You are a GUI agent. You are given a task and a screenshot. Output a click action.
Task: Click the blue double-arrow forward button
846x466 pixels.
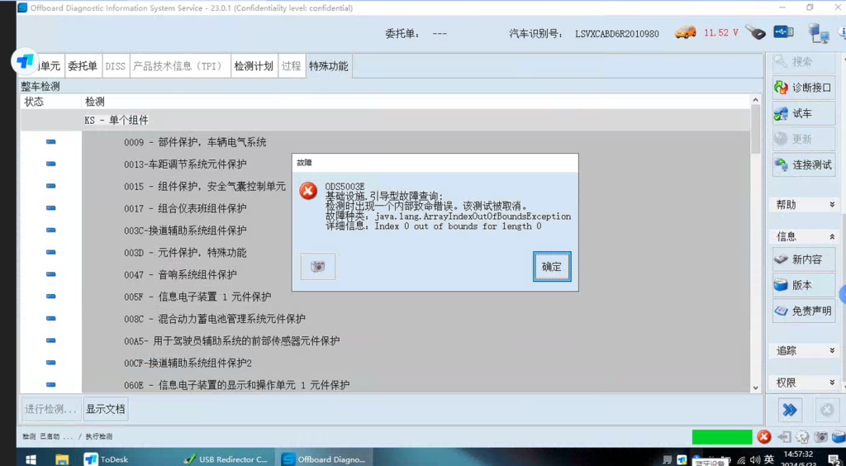tap(789, 411)
